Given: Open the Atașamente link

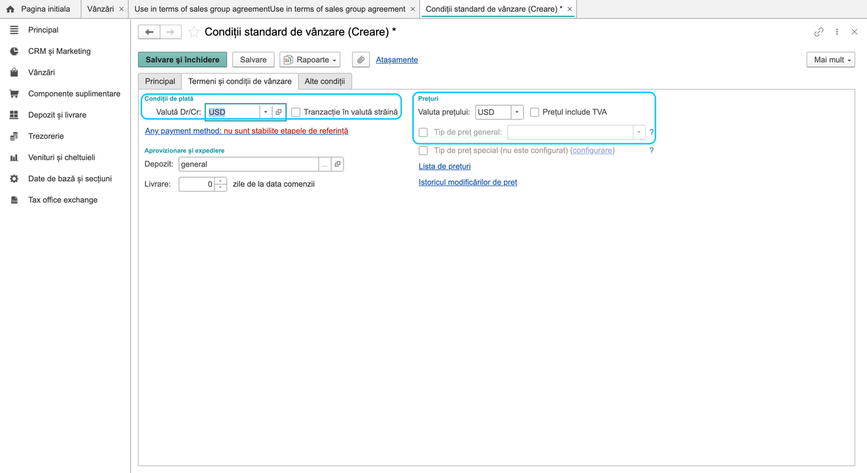Looking at the screenshot, I should pyautogui.click(x=397, y=60).
